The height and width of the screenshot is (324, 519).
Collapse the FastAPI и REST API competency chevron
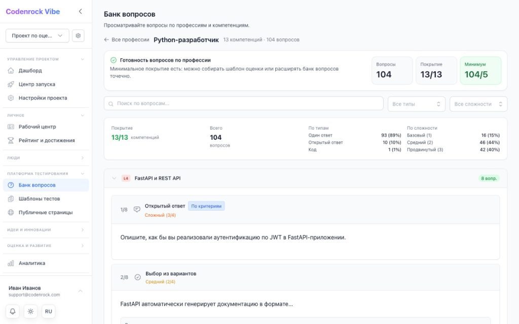114,178
